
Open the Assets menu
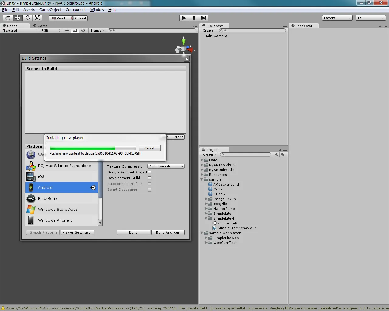click(29, 10)
